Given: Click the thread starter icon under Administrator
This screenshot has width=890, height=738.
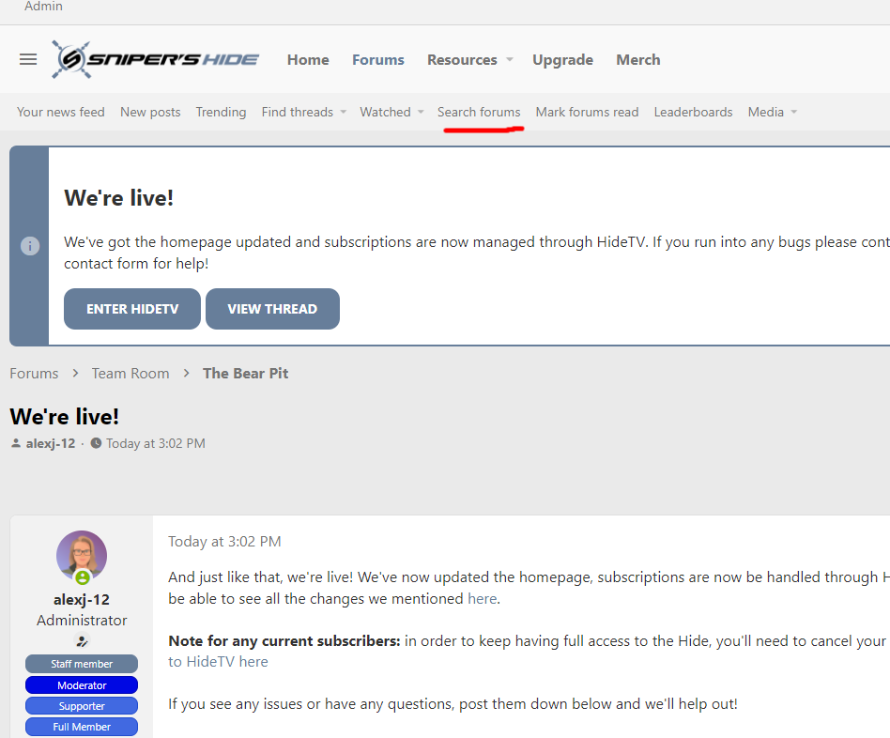Looking at the screenshot, I should tap(82, 641).
